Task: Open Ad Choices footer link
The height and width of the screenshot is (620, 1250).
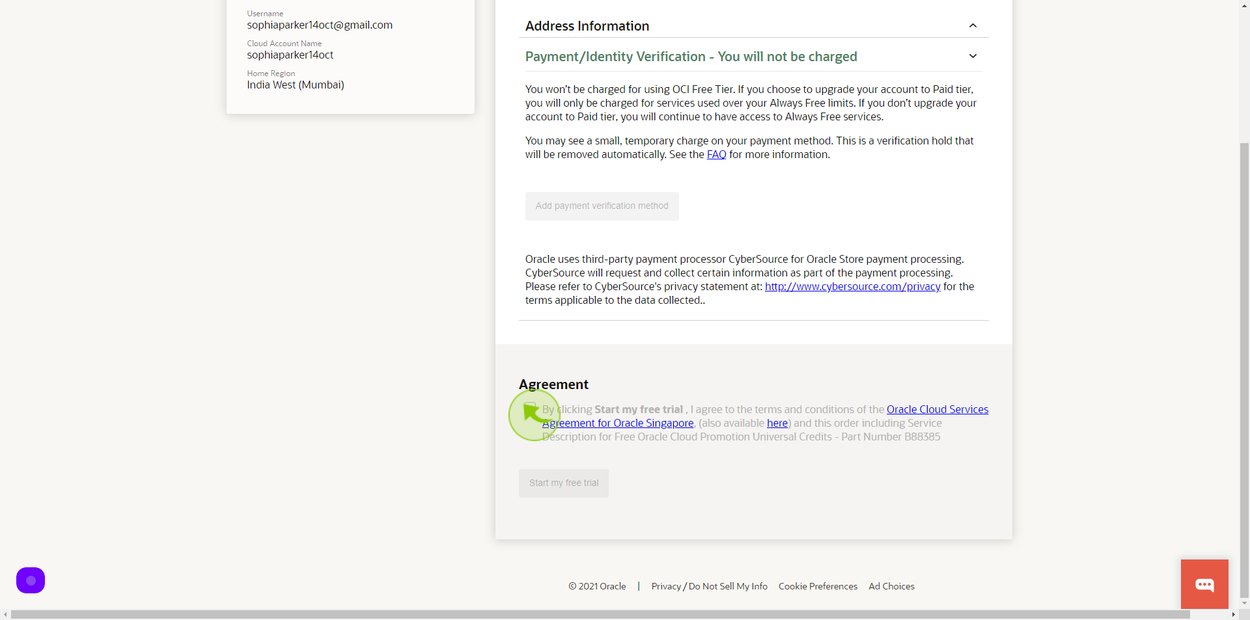Action: pos(891,586)
